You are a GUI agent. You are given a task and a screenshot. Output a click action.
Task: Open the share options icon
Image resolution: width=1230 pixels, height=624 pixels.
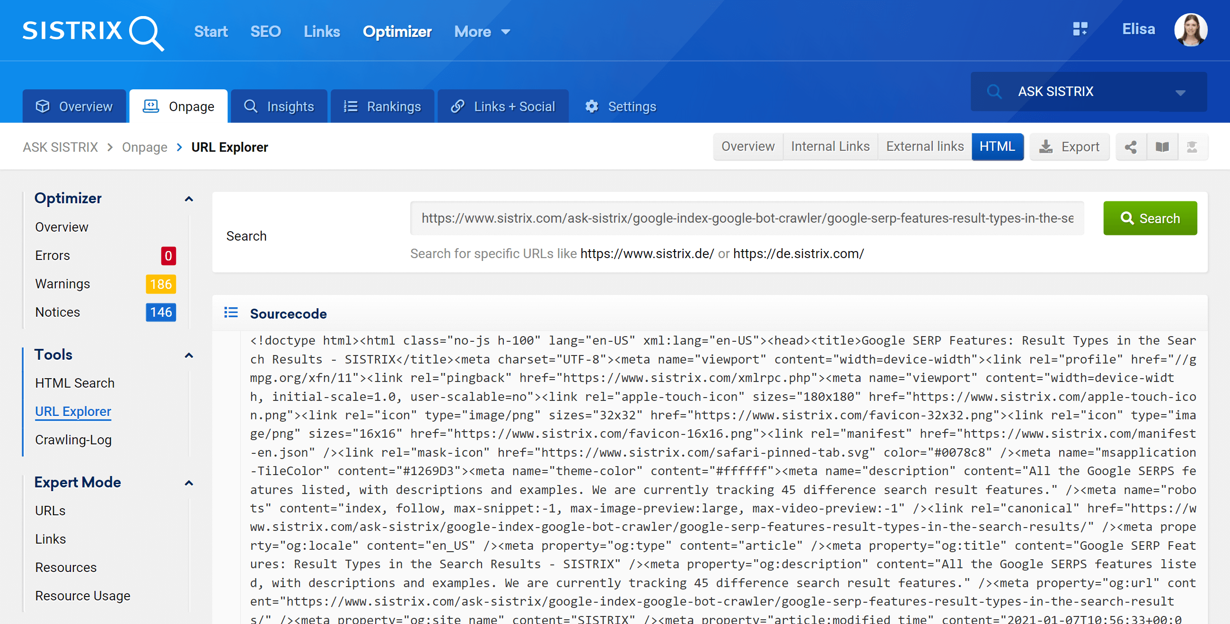1130,147
